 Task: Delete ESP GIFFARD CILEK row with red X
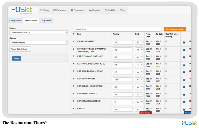pyautogui.click(x=190, y=79)
